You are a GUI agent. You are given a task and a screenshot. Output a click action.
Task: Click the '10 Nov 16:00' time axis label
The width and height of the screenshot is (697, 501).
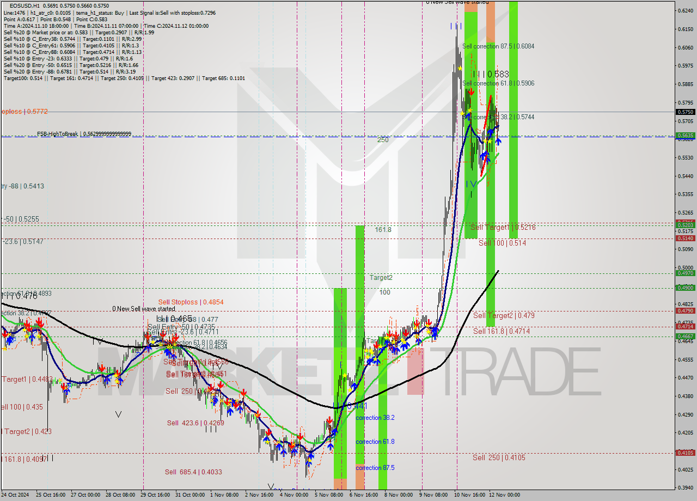tap(470, 495)
